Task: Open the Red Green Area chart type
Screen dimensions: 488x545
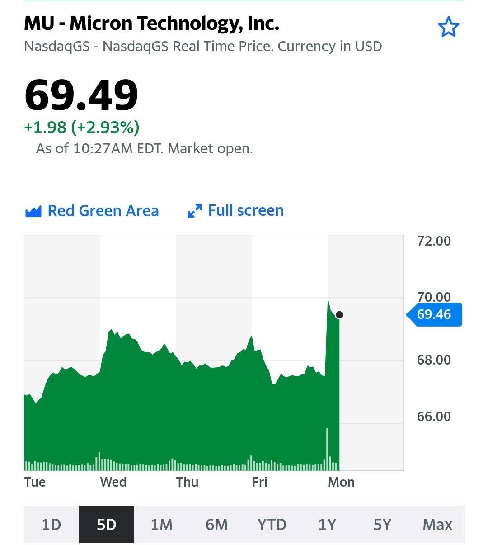Action: [x=103, y=211]
